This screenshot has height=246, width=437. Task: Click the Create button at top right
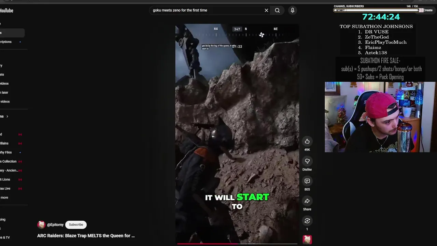tap(426, 10)
